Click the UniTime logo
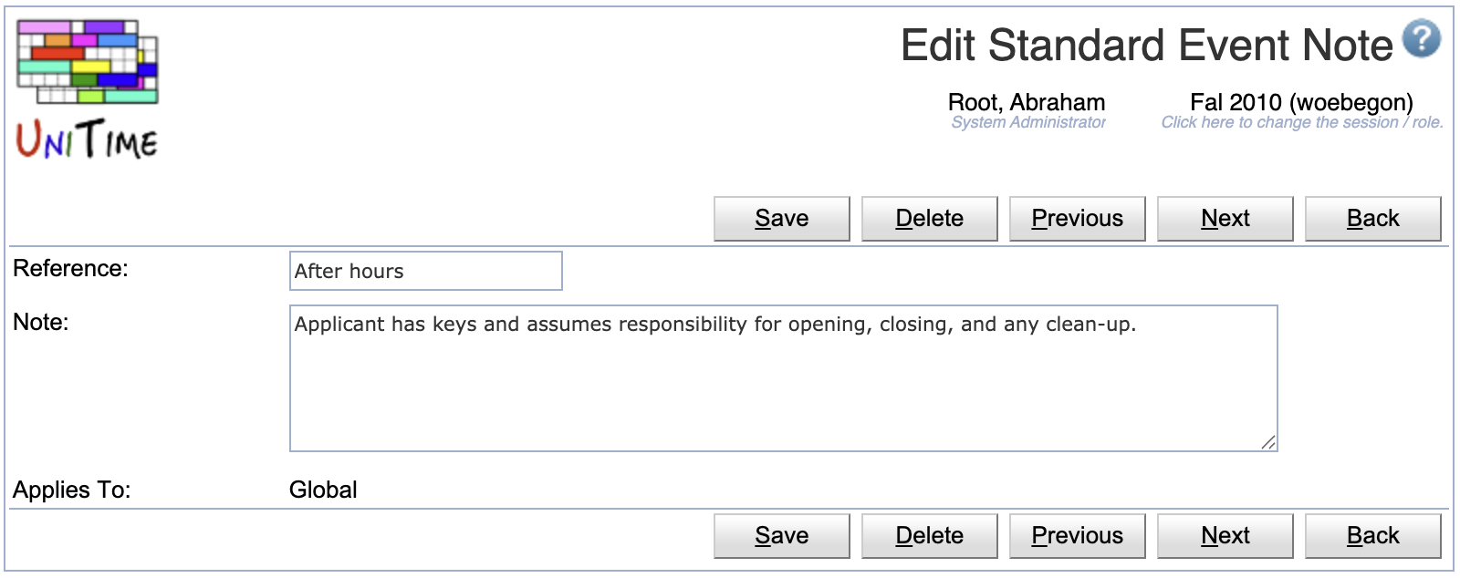 coord(88,89)
